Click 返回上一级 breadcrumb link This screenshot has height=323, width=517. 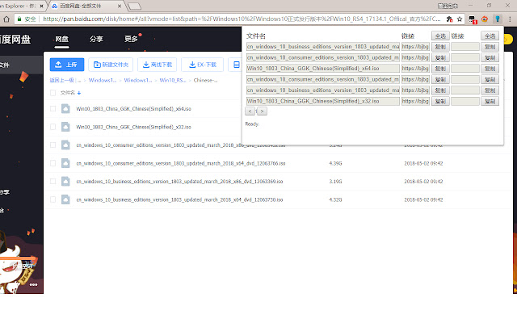click(x=61, y=80)
